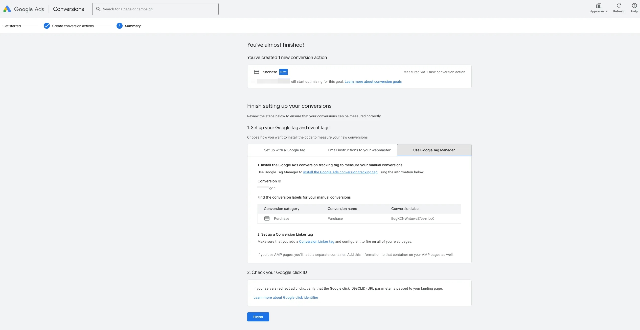Click the Google Ads logo
The height and width of the screenshot is (330, 640).
pos(24,9)
